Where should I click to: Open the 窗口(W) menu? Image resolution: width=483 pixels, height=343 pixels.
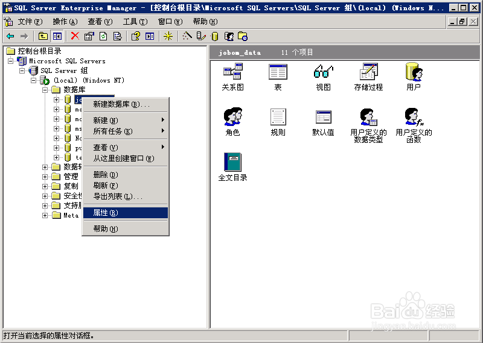point(170,22)
